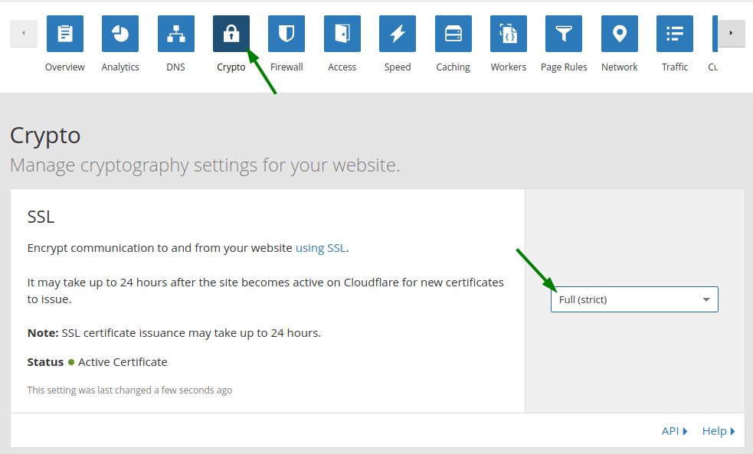Click the Firewall tab label

pos(286,67)
